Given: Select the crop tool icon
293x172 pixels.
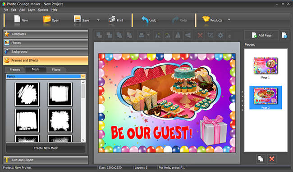Looking at the screenshot, I should coord(210,35).
